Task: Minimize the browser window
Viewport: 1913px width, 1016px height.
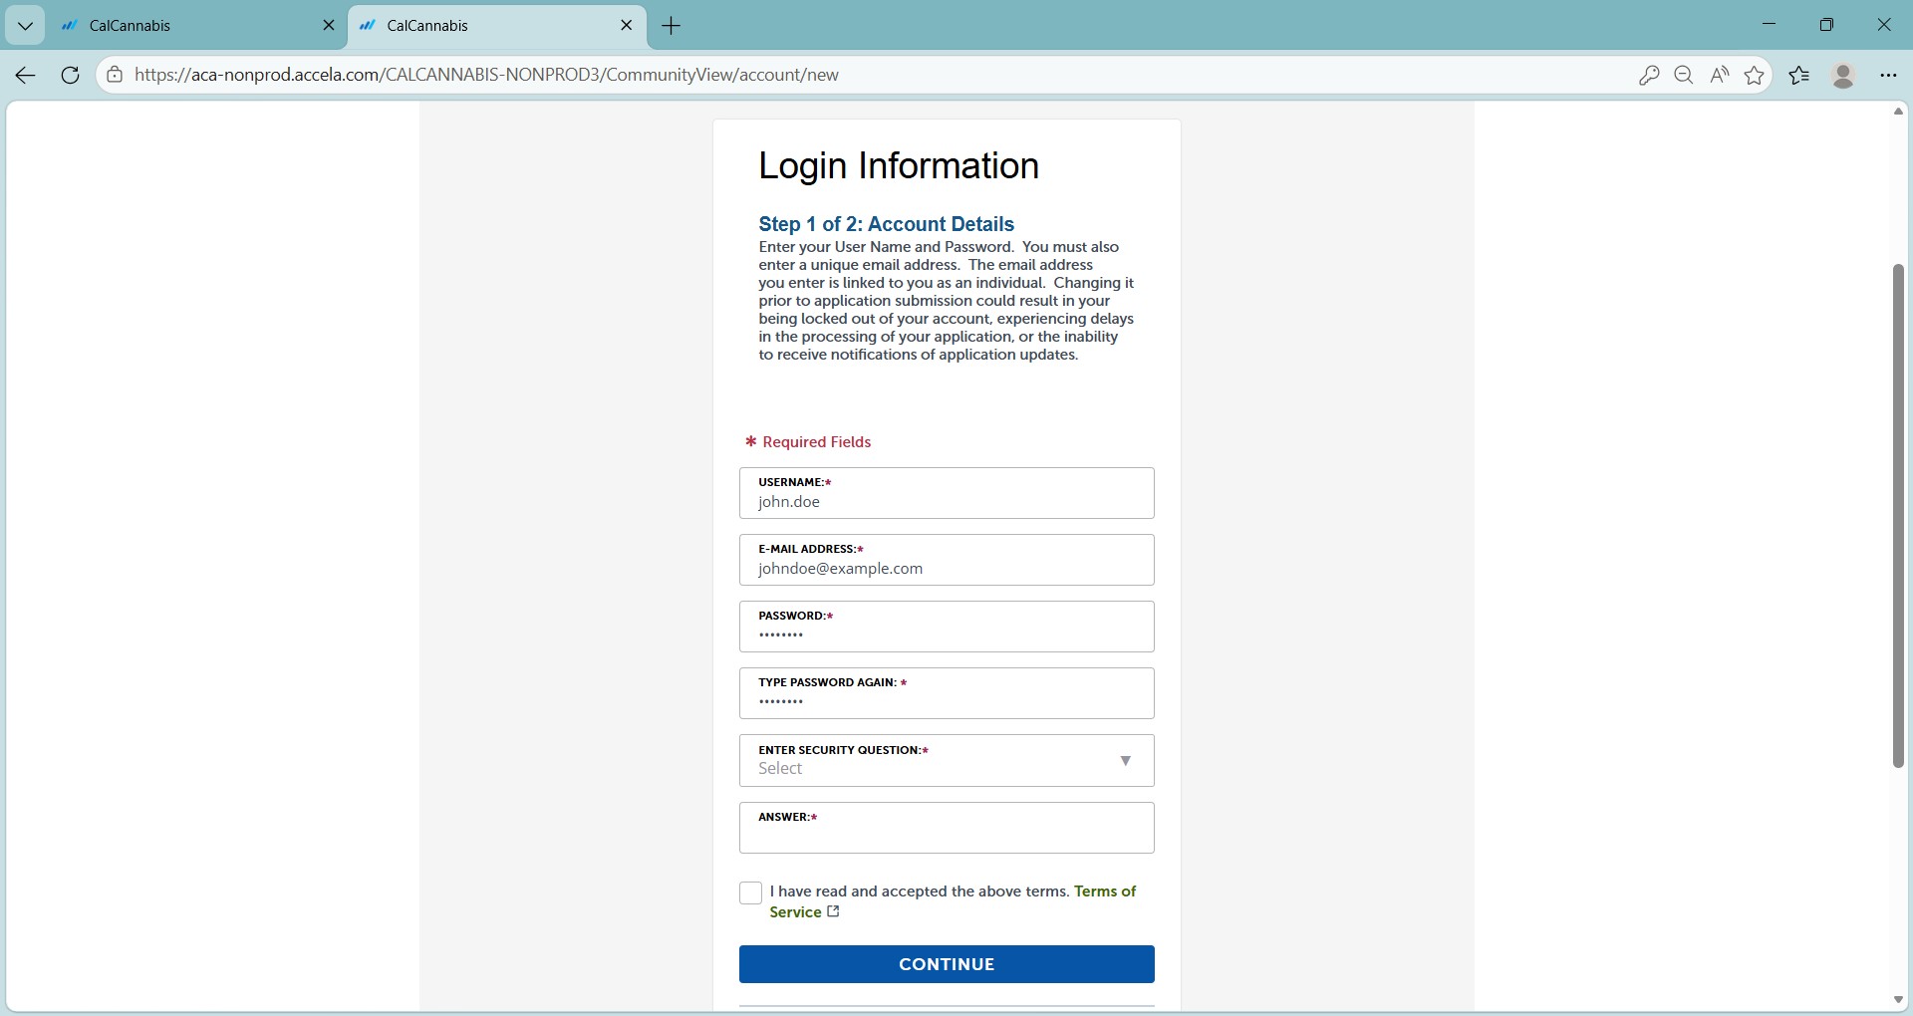Action: coord(1770,25)
